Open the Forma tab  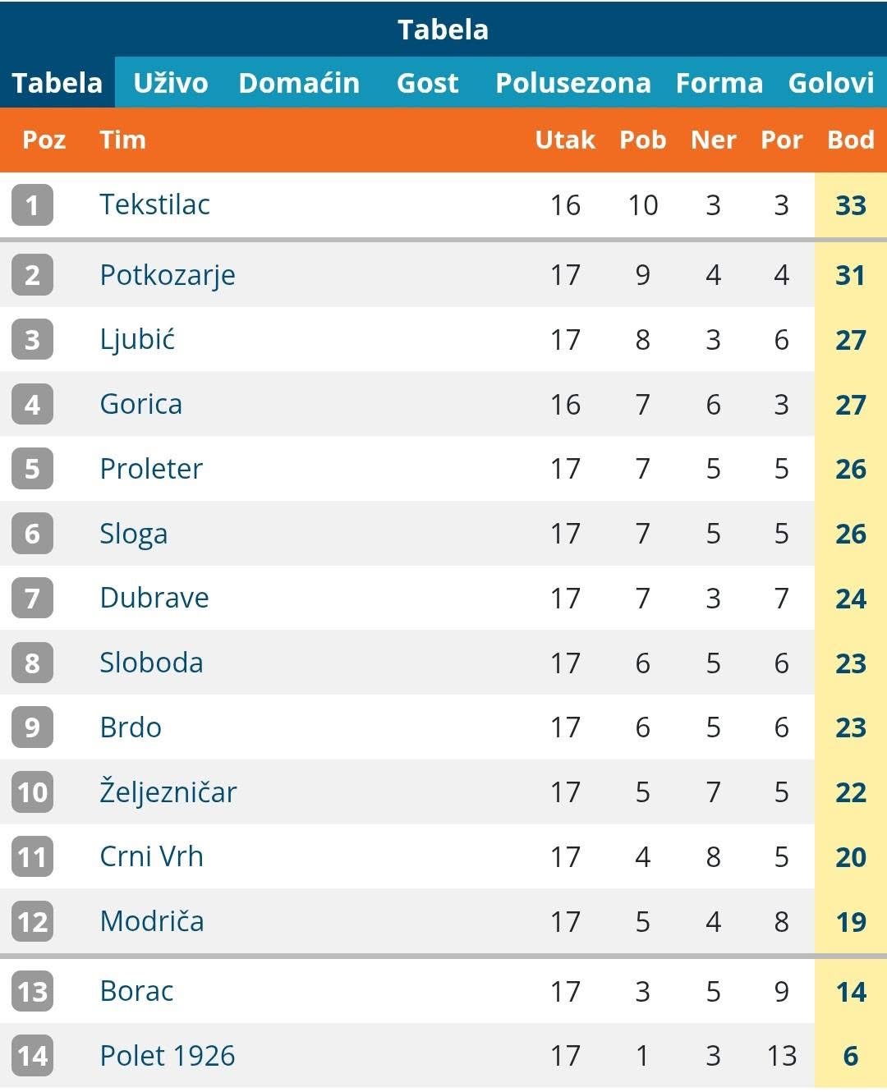pyautogui.click(x=719, y=83)
